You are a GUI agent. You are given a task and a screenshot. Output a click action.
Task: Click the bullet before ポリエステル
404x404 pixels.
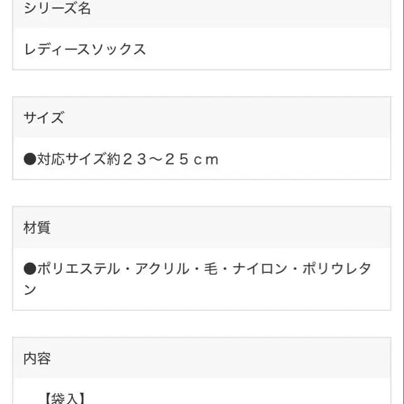pos(30,269)
